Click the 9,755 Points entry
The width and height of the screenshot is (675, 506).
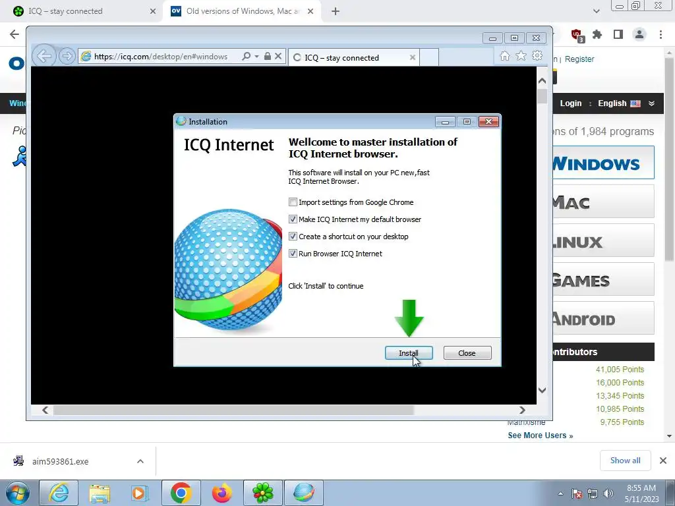(x=622, y=422)
